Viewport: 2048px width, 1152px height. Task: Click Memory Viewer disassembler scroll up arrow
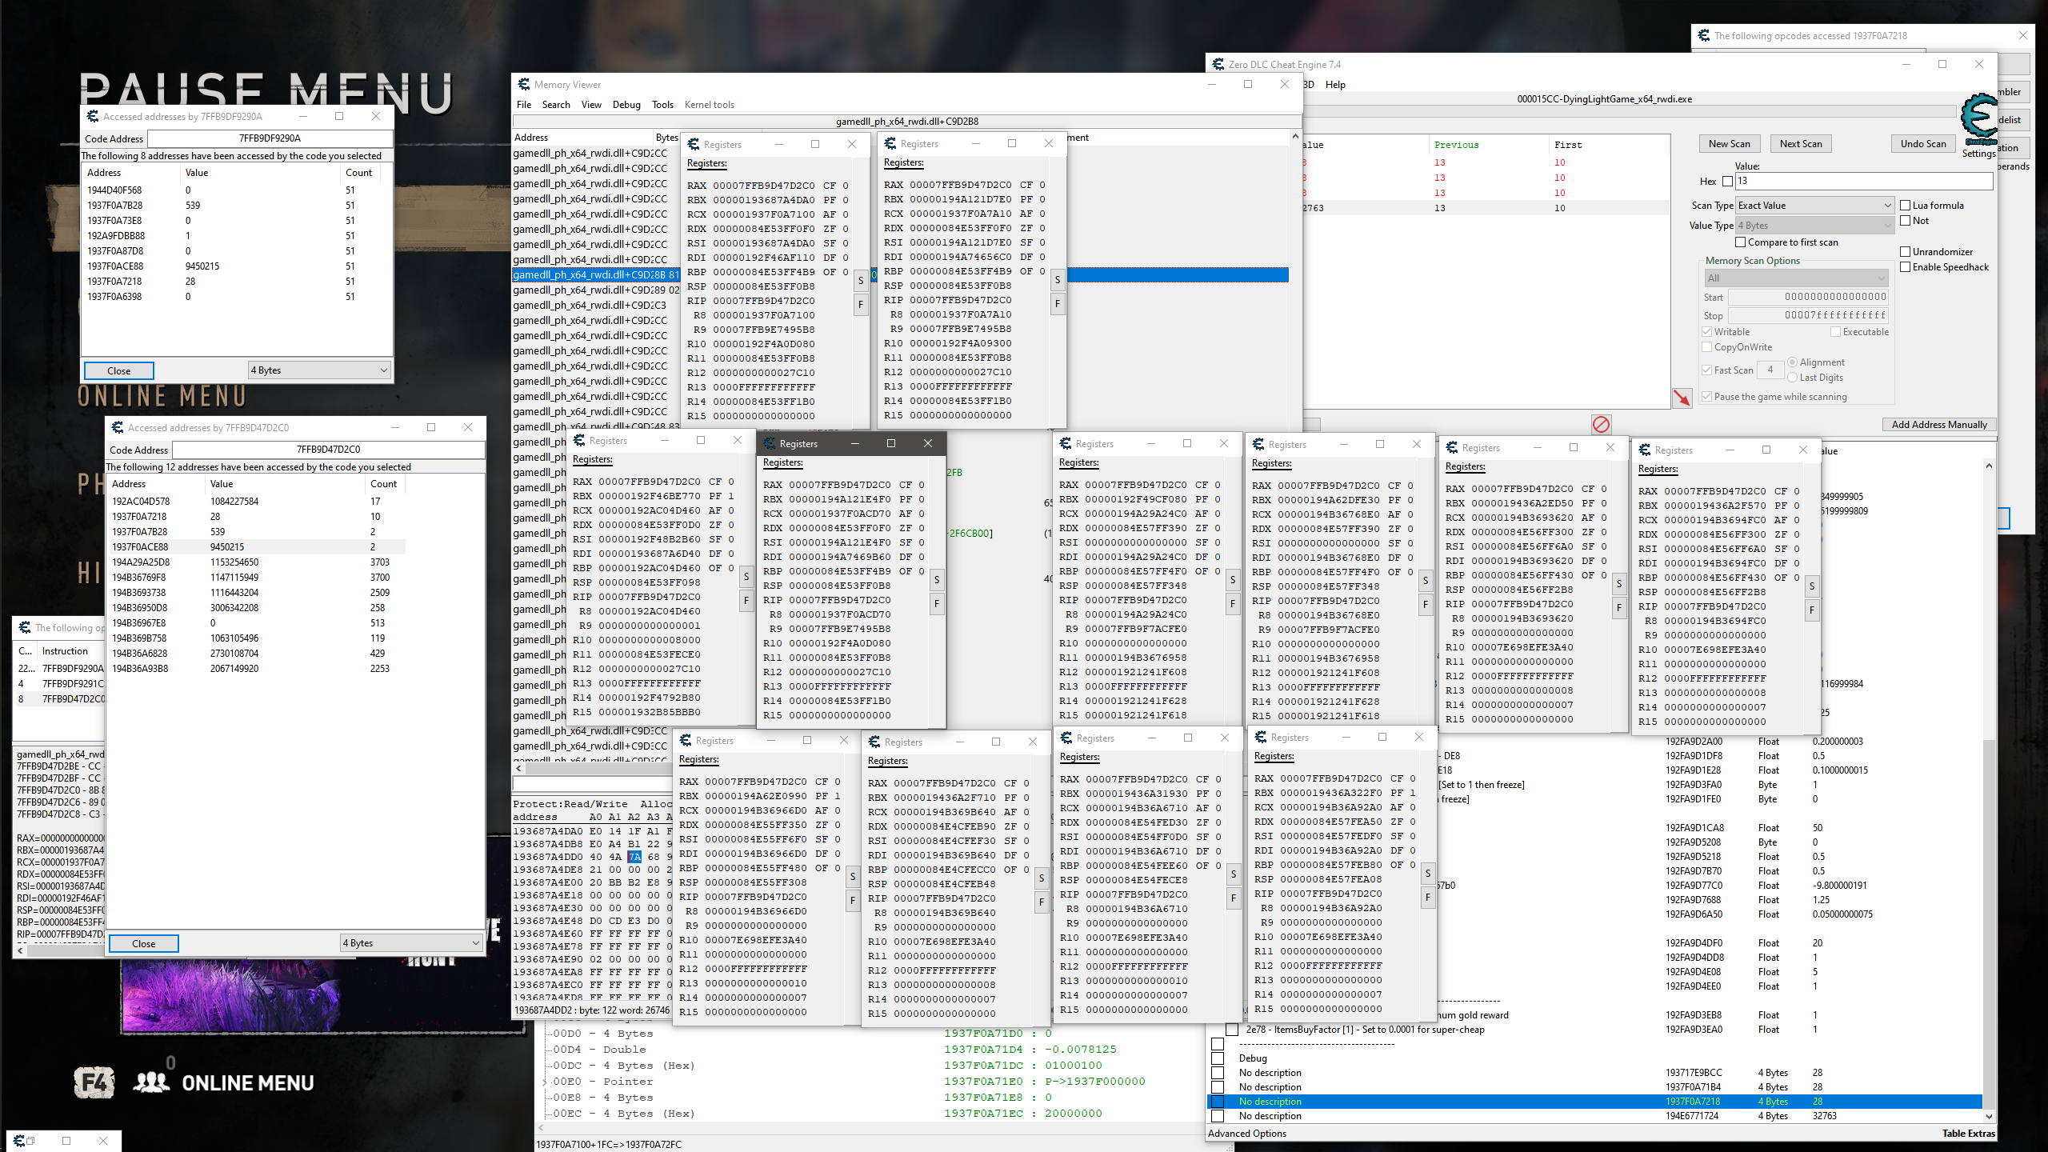point(1295,137)
